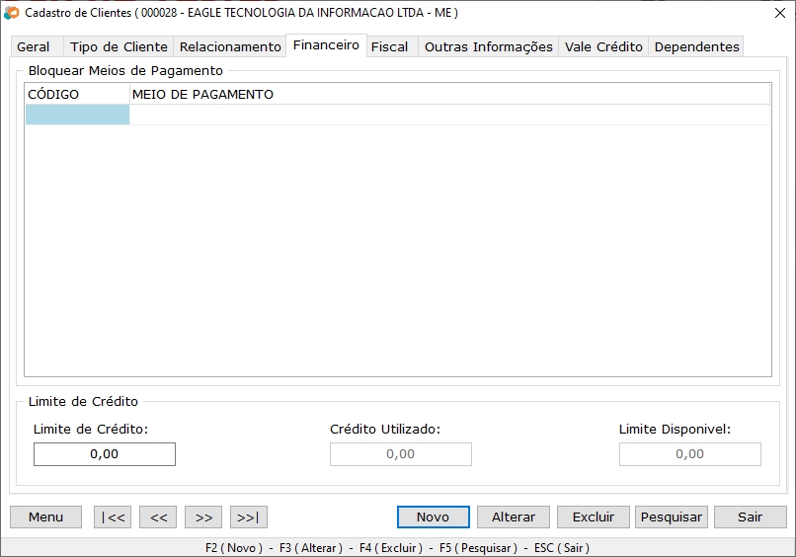The image size is (796, 557).
Task: Jump to last record with >>| button
Action: (249, 517)
